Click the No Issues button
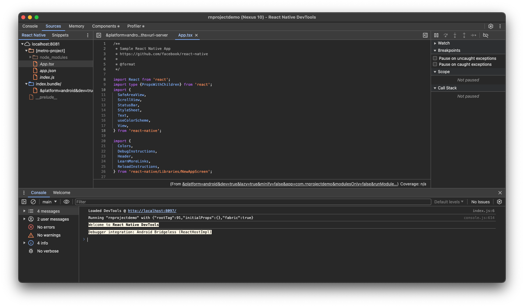 point(480,202)
